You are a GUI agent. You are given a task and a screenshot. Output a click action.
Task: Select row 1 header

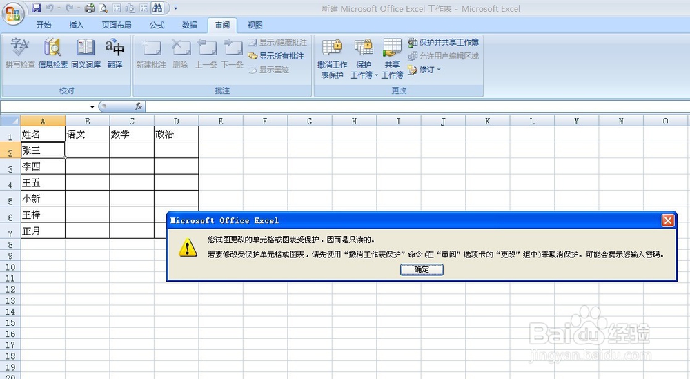(10, 134)
